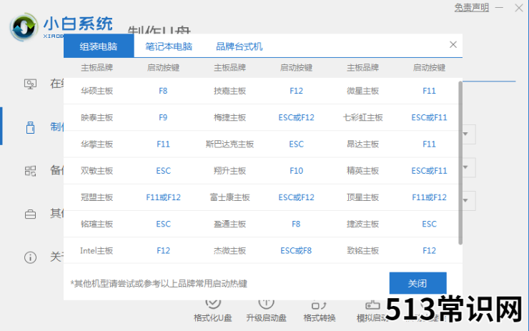
Task: Click 微星主板 cell
Action: coord(362,91)
